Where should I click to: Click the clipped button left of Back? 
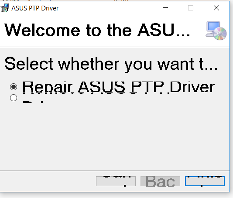116,181
